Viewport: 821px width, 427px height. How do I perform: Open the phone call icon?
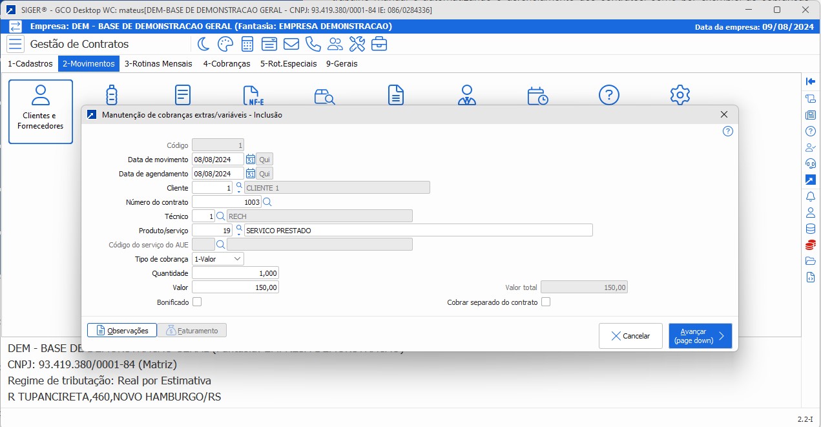coord(313,44)
